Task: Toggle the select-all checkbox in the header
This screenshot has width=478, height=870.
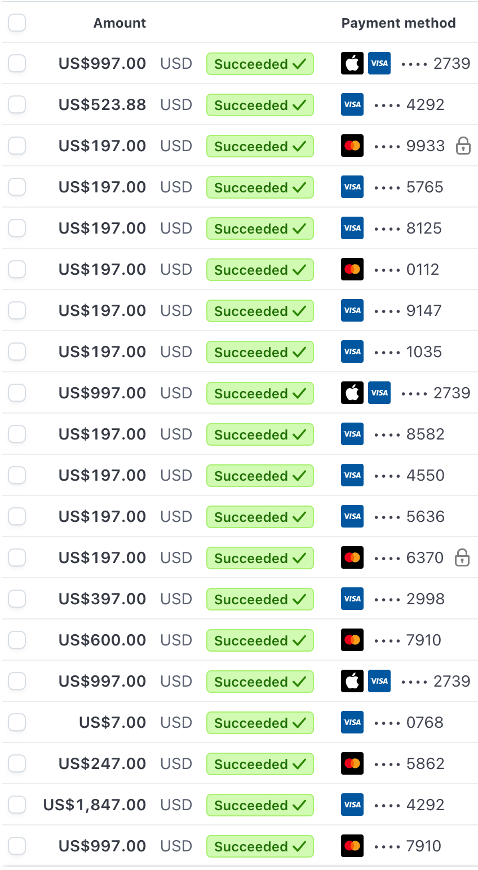Action: [17, 23]
